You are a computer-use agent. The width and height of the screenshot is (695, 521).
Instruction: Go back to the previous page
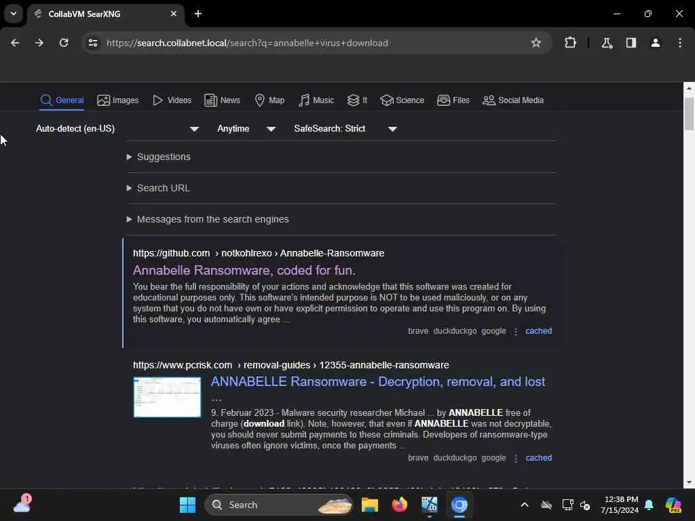point(15,43)
